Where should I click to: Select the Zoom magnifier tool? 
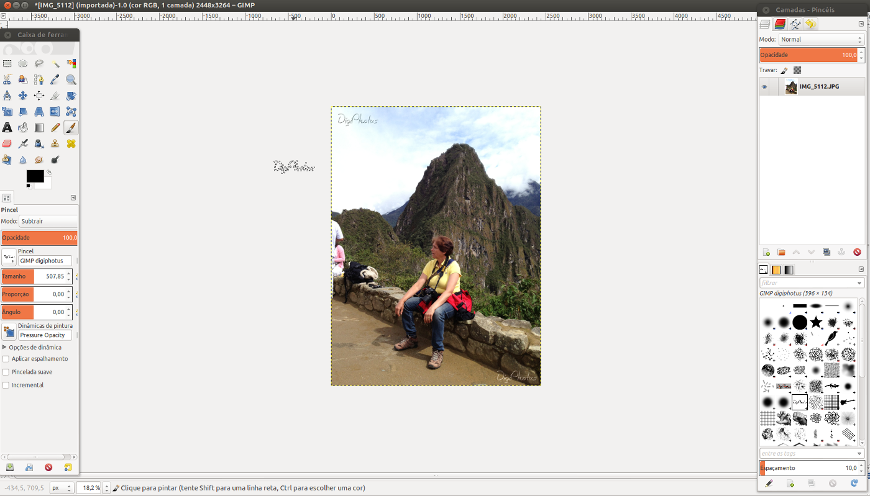[71, 79]
